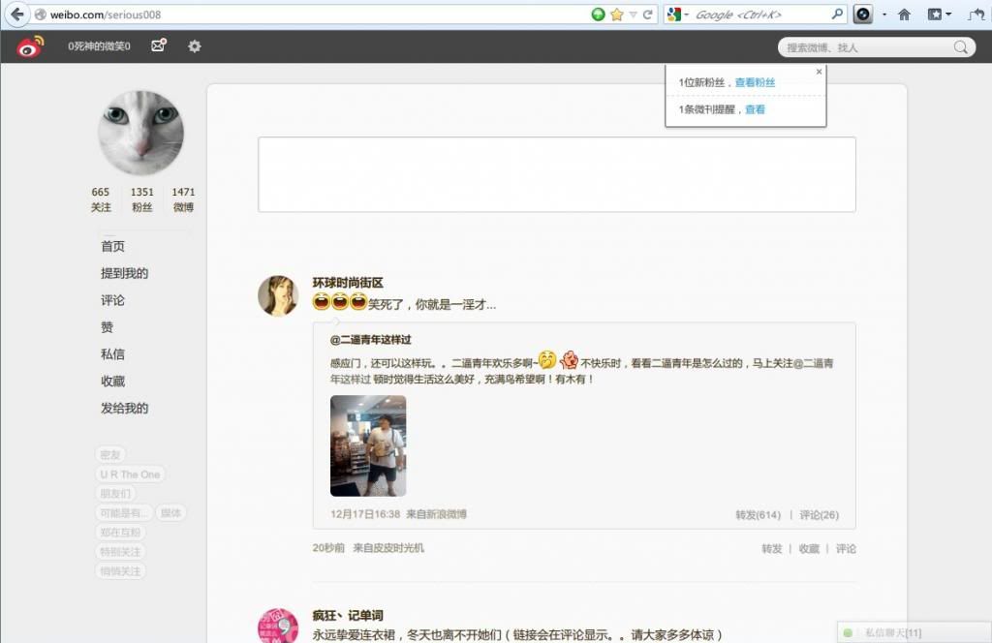This screenshot has width=992, height=643.
Task: Click the Weibo logo icon
Action: point(30,46)
